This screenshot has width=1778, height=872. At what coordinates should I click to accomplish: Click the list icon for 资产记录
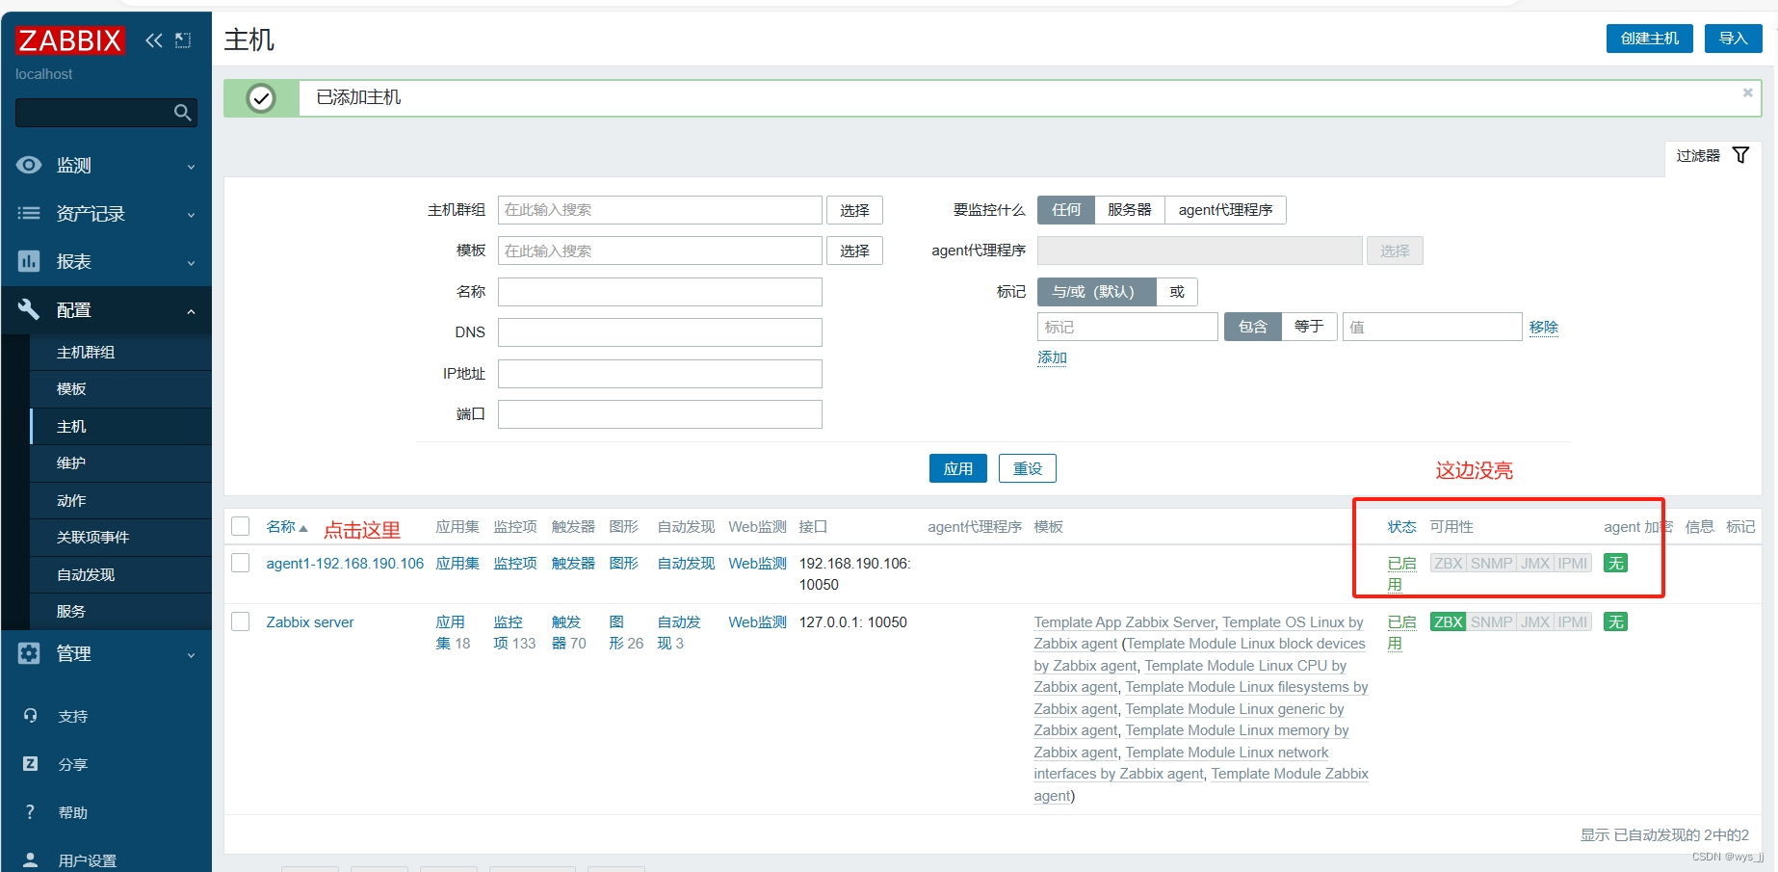[29, 213]
